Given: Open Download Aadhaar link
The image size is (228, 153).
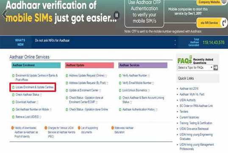Looking at the screenshot, I should click(x=25, y=102).
